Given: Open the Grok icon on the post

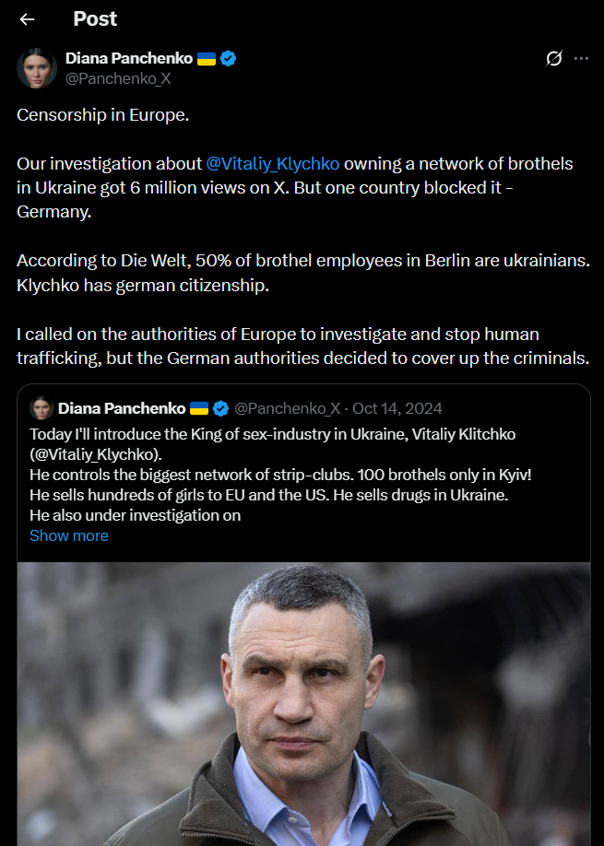Looking at the screenshot, I should [x=553, y=59].
